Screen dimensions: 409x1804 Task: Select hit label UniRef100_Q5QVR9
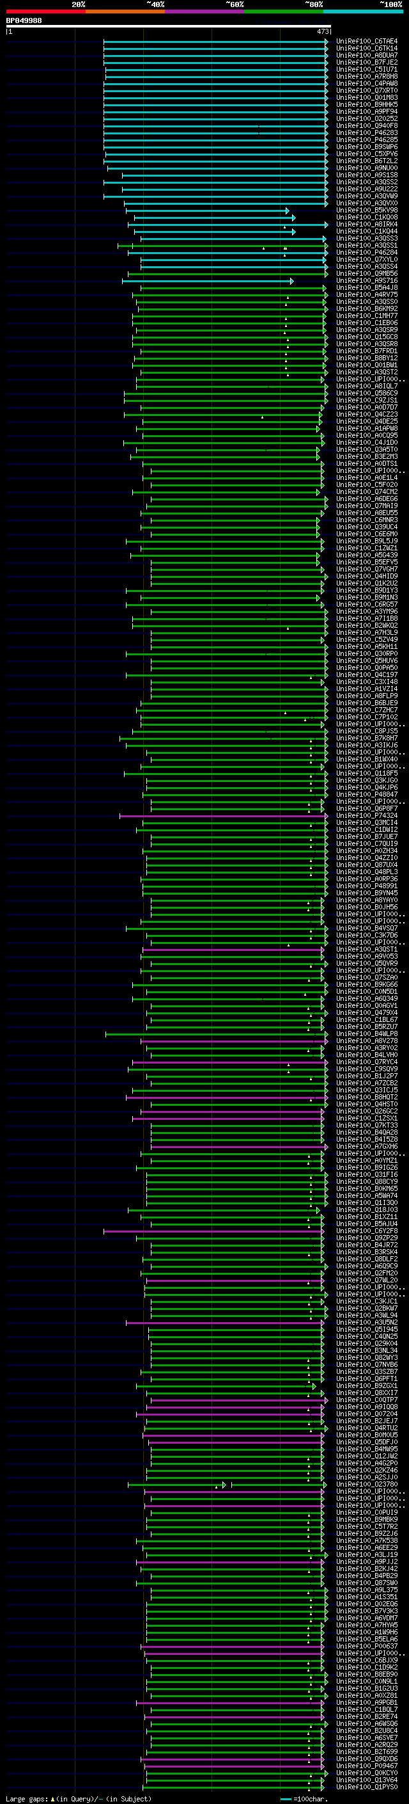(367, 963)
